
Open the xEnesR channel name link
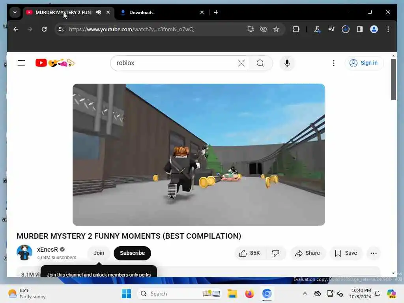47,250
